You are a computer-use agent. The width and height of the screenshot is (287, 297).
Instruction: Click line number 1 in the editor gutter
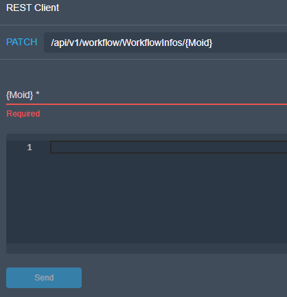[30, 147]
